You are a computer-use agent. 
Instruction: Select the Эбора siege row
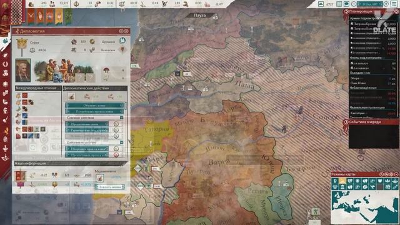[x=373, y=78]
